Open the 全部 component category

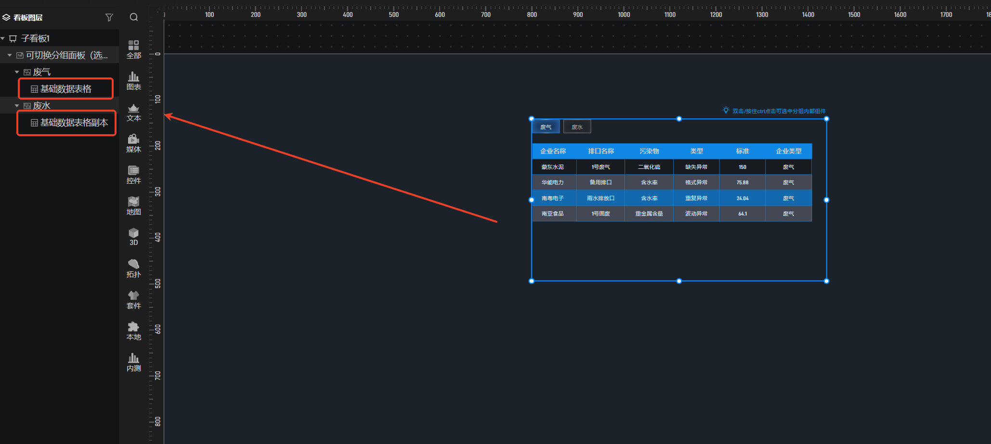[x=133, y=50]
